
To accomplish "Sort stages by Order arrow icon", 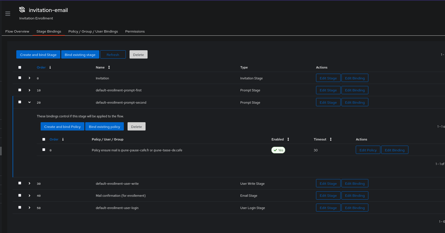I will (50, 67).
